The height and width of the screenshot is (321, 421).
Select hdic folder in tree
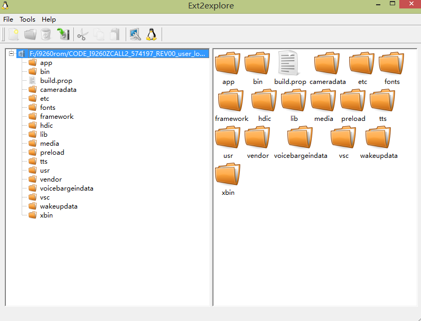click(41, 125)
